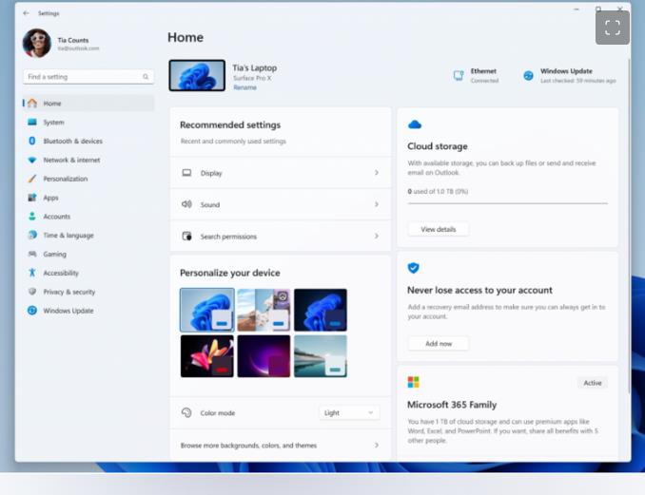The height and width of the screenshot is (495, 645).
Task: Open Network & internet via its icon
Action: point(32,160)
